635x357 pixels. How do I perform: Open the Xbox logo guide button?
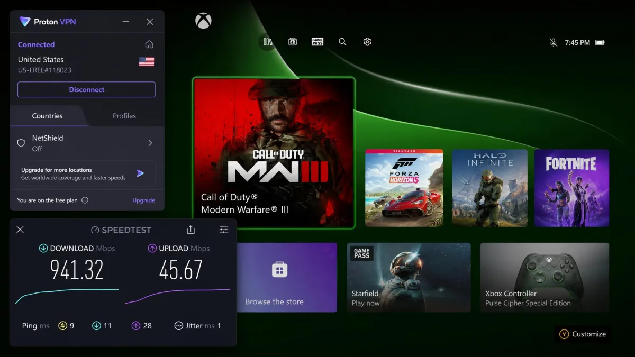click(x=203, y=21)
